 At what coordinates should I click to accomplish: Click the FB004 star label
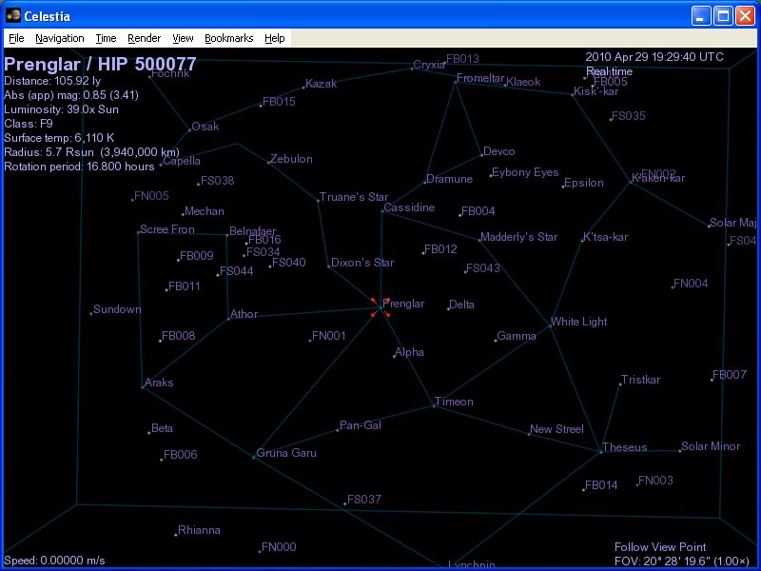click(x=478, y=211)
